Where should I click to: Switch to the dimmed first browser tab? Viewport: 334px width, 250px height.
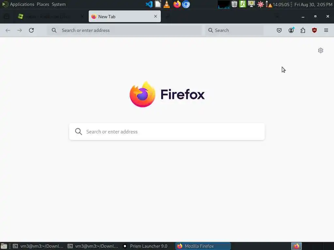pos(51,16)
